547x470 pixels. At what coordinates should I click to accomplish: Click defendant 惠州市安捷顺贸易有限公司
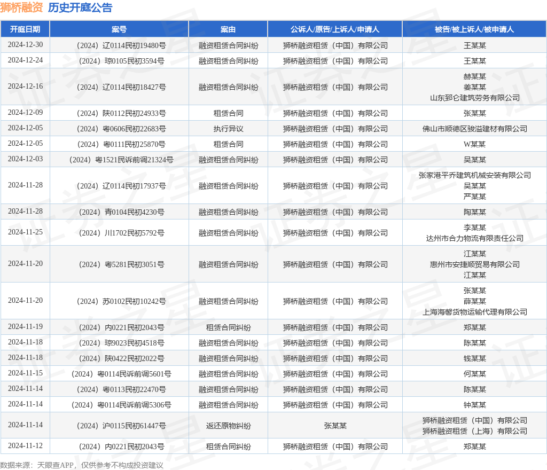(x=474, y=264)
